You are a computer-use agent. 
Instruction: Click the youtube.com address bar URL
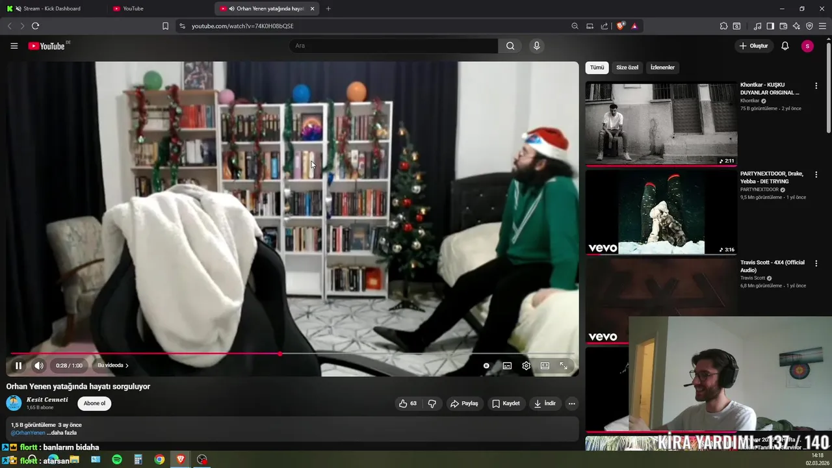pos(242,26)
